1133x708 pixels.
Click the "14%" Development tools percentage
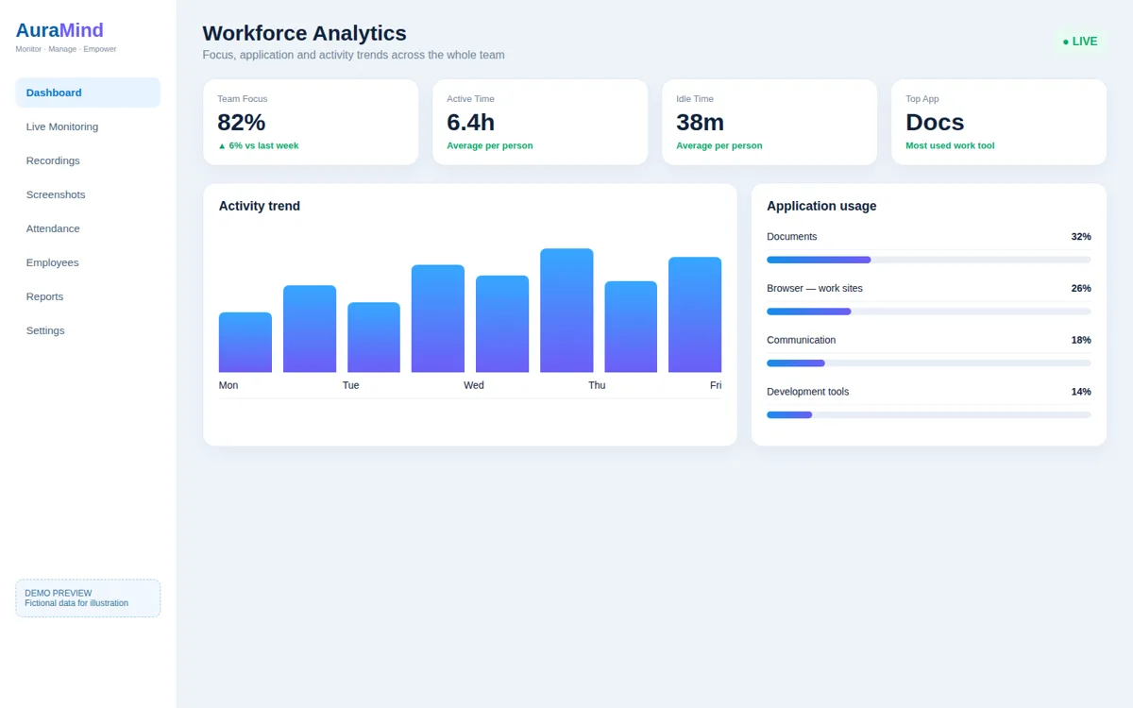[1081, 392]
